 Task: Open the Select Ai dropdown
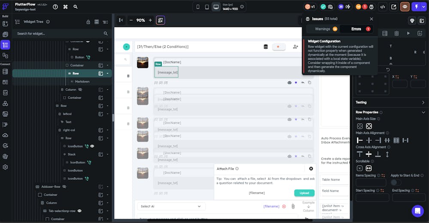tap(171, 206)
